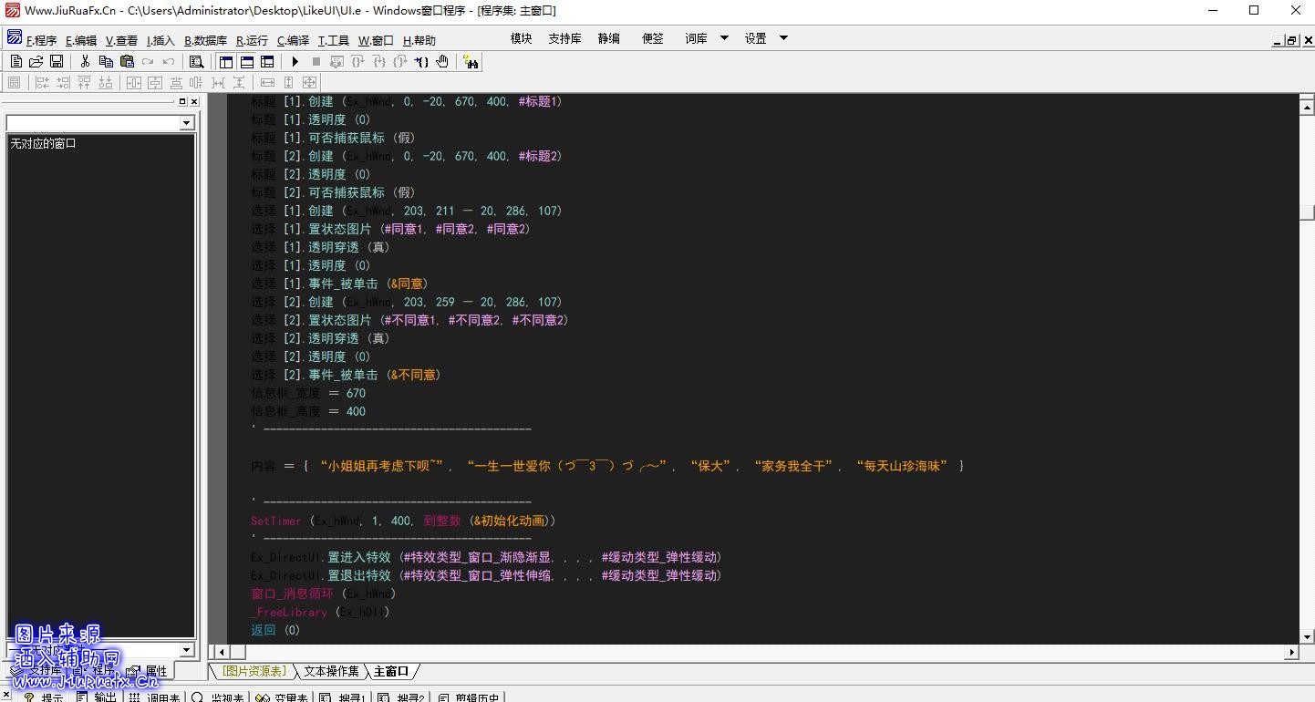Image resolution: width=1315 pixels, height=702 pixels.
Task: Open the combo box at top of left panel
Action: click(187, 123)
